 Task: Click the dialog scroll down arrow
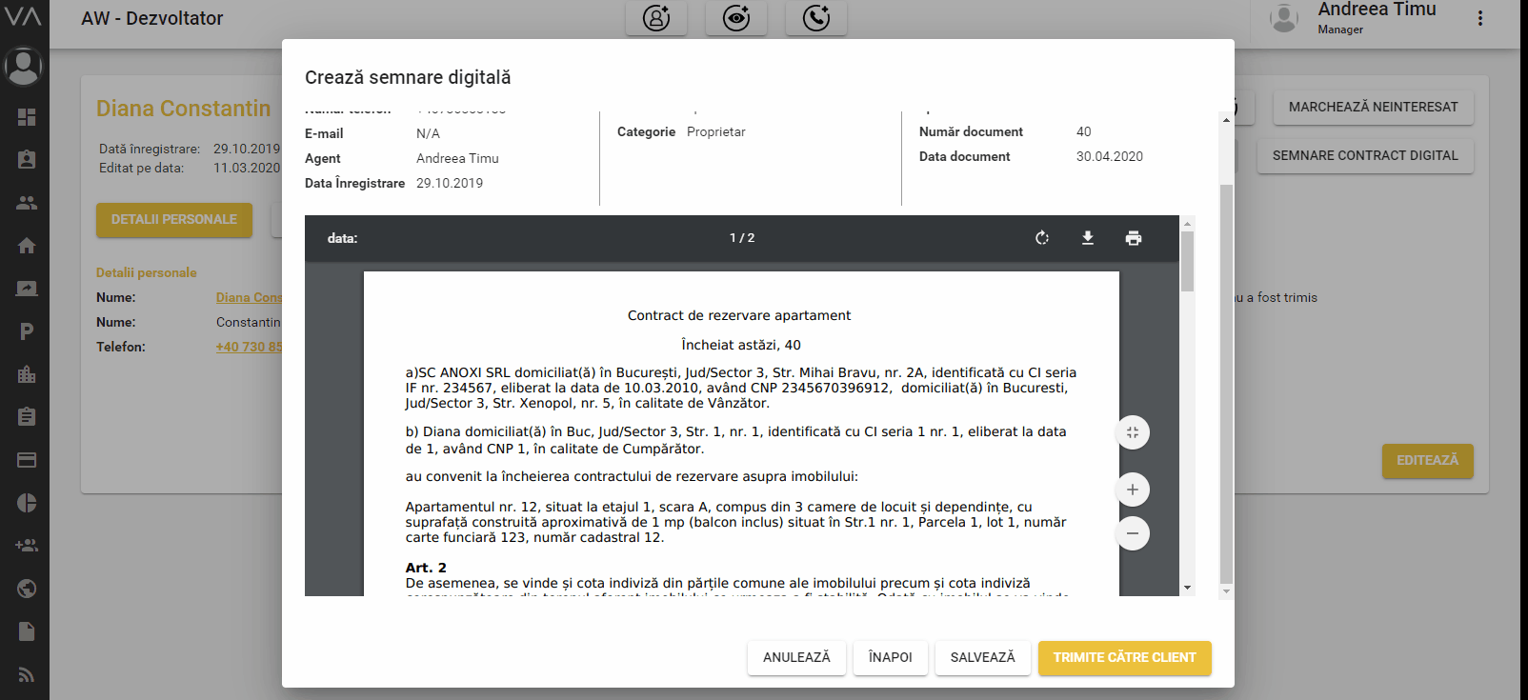[1226, 591]
